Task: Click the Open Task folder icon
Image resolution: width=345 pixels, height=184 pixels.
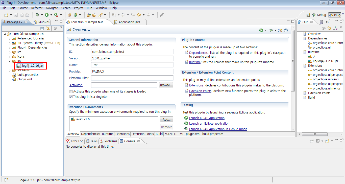Action: pos(94,15)
